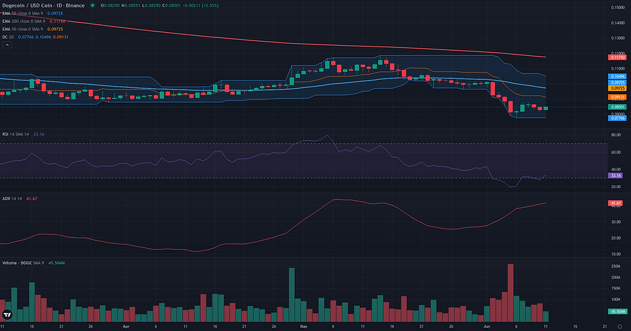
Task: Click the ADX legend value 41.67
Action: point(32,199)
